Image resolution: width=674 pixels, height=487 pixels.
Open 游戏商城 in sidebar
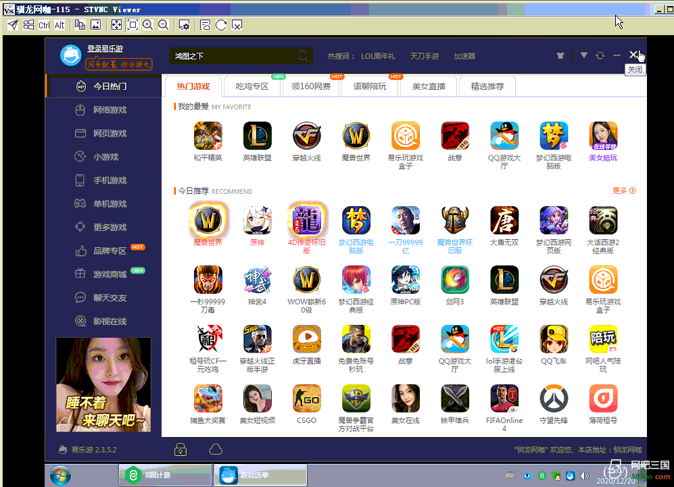point(103,274)
